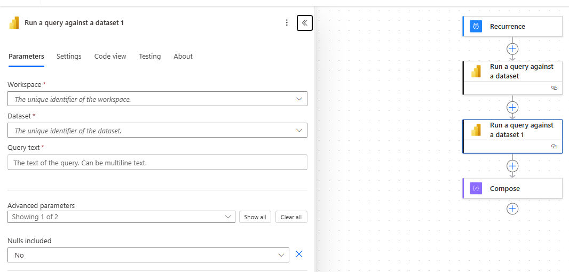Screen dimensions: 569x272
Task: Insert a step between the two query actions
Action: click(x=512, y=107)
